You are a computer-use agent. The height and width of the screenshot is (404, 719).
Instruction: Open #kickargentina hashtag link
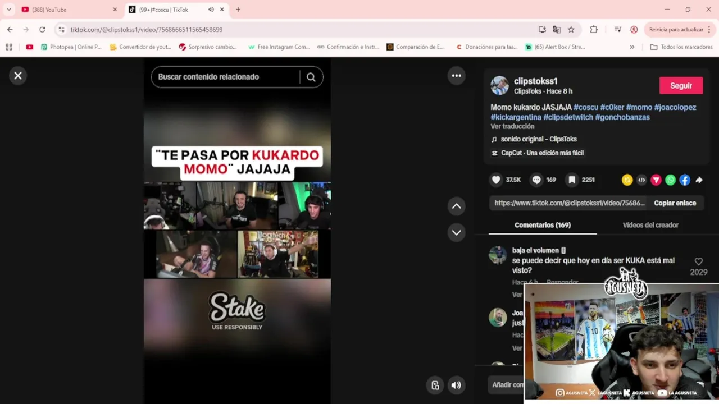[516, 117]
